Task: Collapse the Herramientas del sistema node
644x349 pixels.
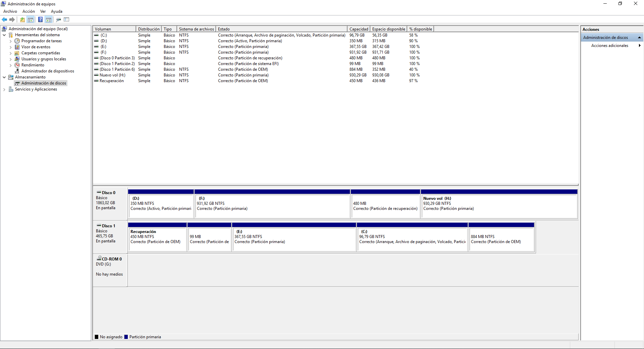Action: [4, 35]
